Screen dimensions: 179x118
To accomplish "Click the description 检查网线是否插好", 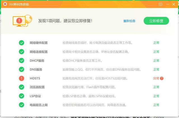I will [x=98, y=43].
